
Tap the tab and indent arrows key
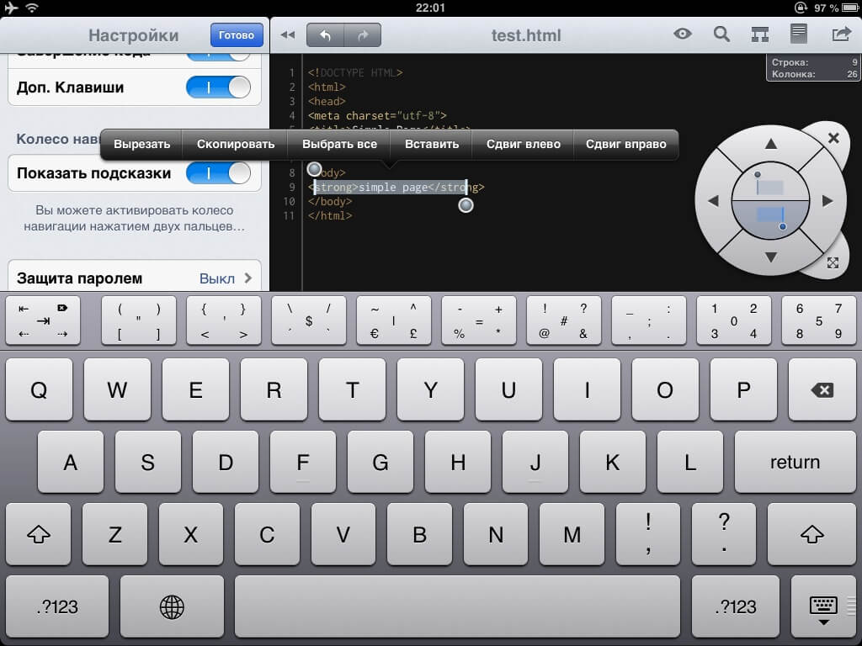pos(43,320)
